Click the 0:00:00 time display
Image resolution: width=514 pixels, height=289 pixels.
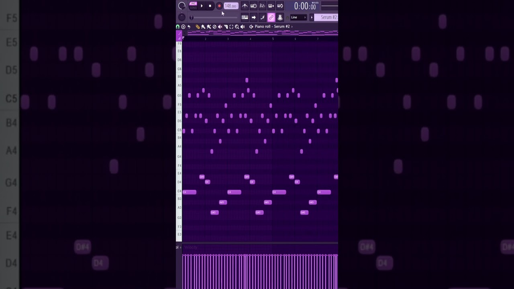tap(305, 6)
